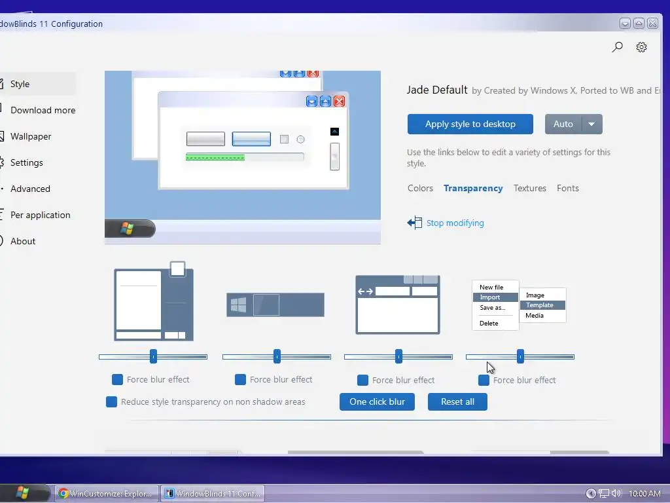This screenshot has height=503, width=670.
Task: Click the WindowBlinds icon in the taskbar
Action: click(169, 494)
